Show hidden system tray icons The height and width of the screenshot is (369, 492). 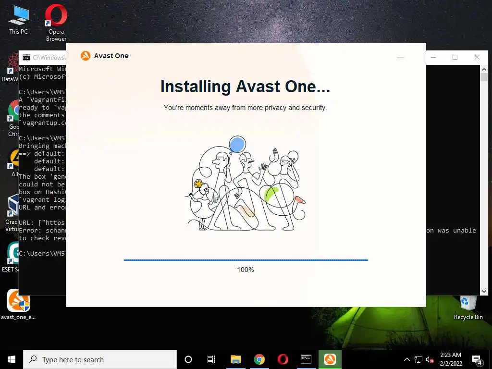[x=406, y=359]
